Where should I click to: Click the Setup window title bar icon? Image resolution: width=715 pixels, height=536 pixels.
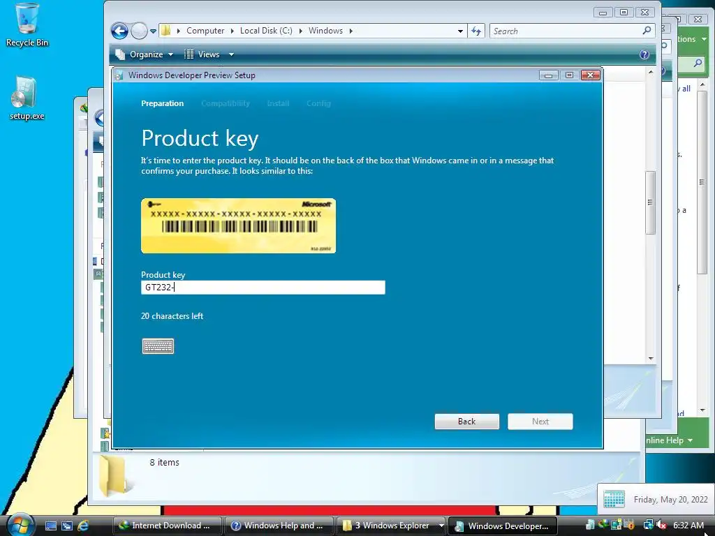(119, 75)
